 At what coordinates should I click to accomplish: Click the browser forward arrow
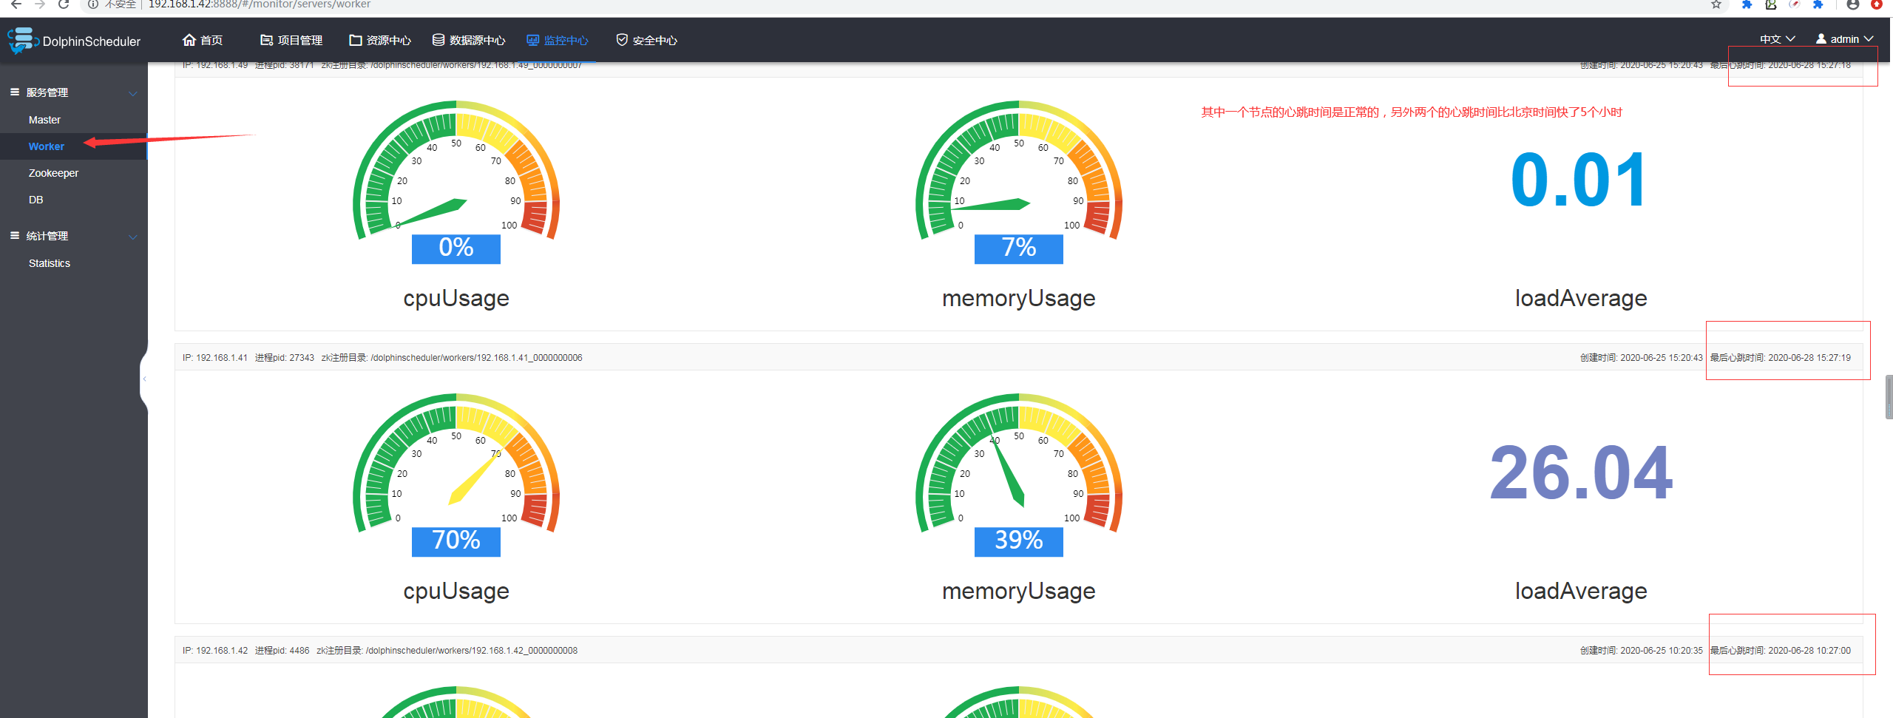pos(40,4)
